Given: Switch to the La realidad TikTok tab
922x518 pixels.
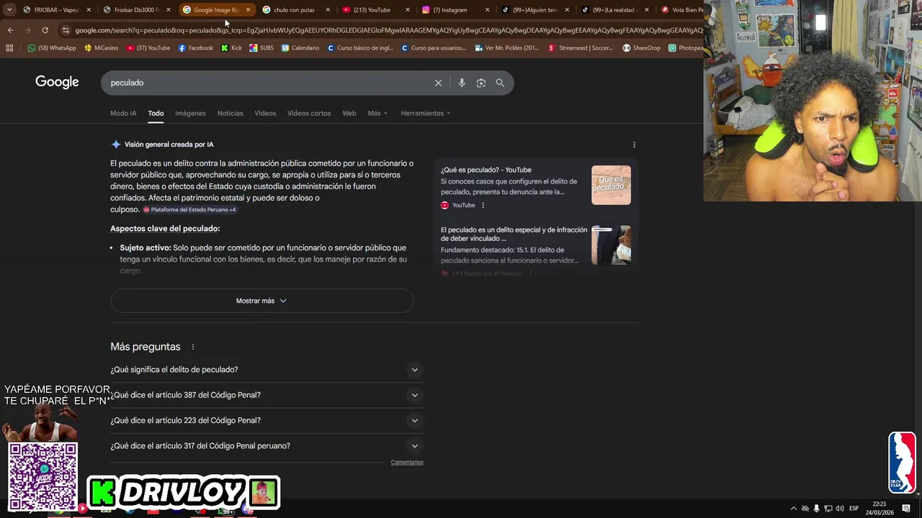Looking at the screenshot, I should pyautogui.click(x=614, y=10).
